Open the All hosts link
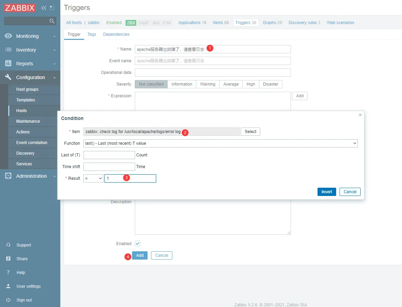The height and width of the screenshot is (307, 402). [74, 22]
